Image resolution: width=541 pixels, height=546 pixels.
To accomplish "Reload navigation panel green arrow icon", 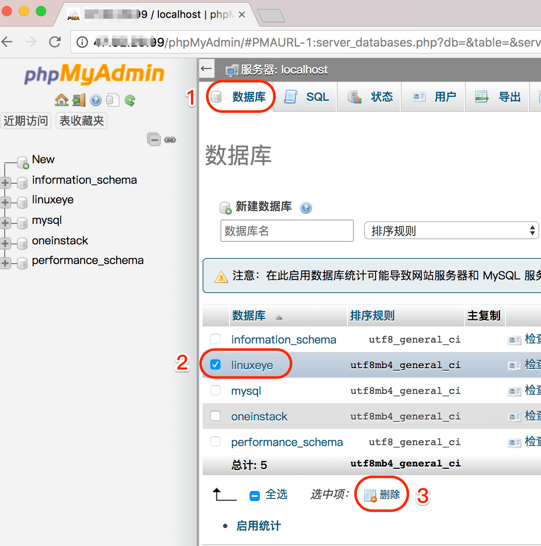I will pos(130,100).
